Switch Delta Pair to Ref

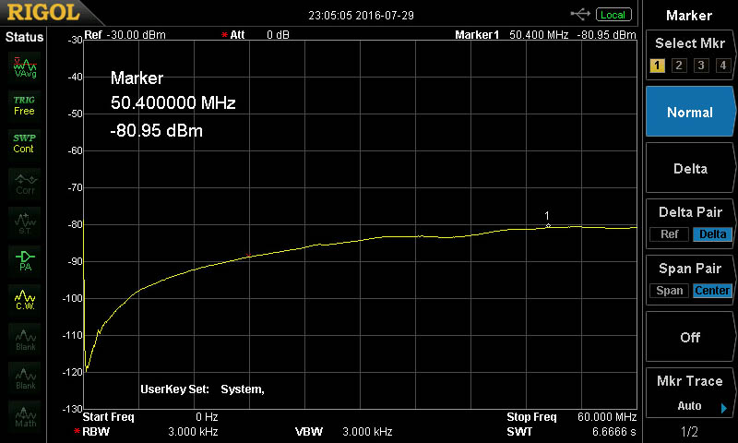(669, 234)
